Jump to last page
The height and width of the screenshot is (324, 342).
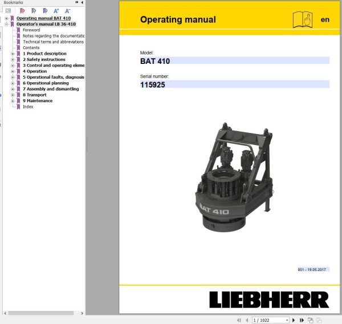coord(302,320)
